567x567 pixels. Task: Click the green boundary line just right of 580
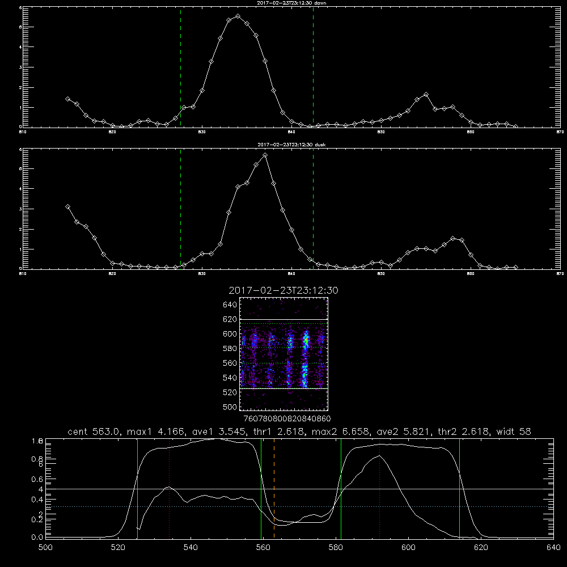341,488
